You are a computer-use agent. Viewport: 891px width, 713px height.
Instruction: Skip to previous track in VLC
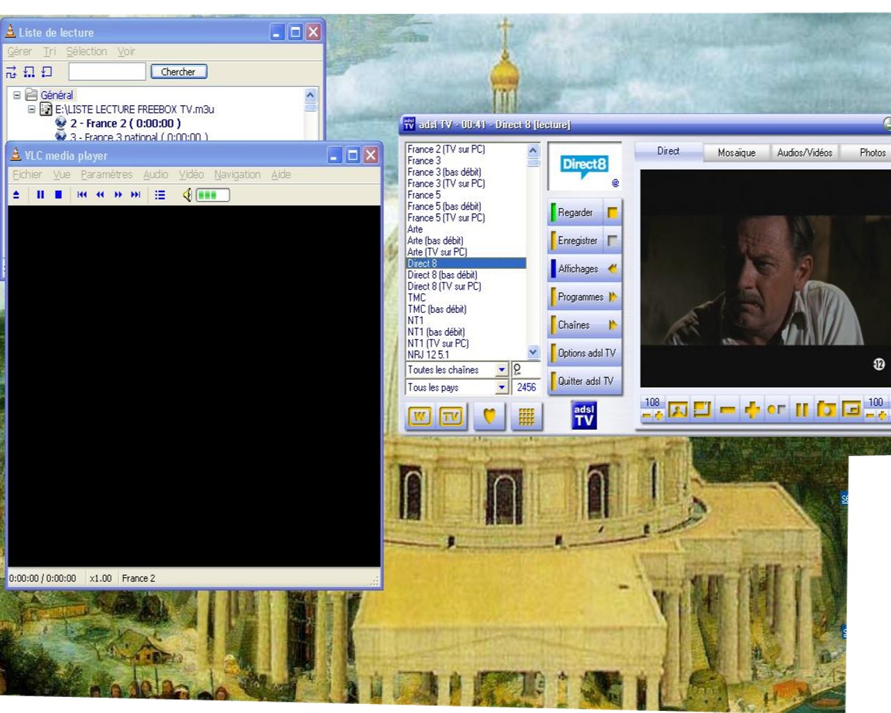(82, 195)
